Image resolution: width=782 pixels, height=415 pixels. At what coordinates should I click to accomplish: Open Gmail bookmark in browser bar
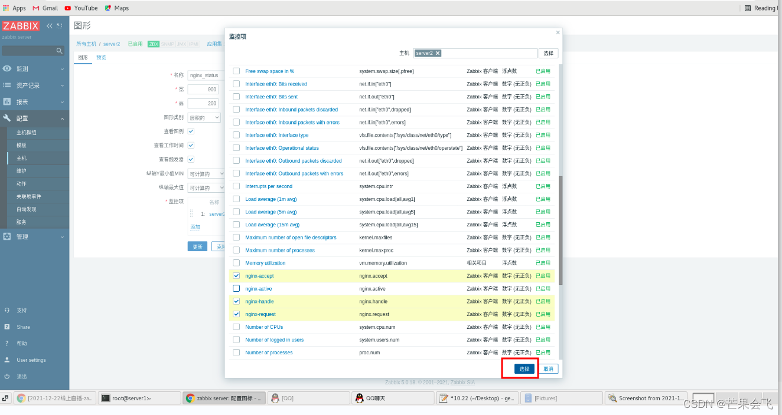(45, 8)
